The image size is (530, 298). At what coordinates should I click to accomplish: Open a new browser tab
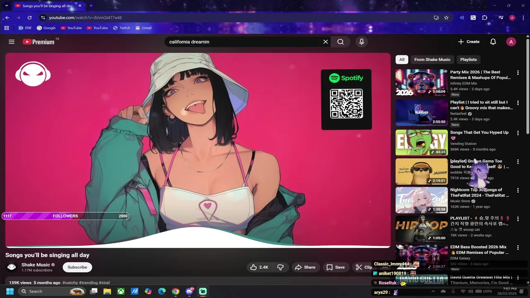[x=91, y=6]
